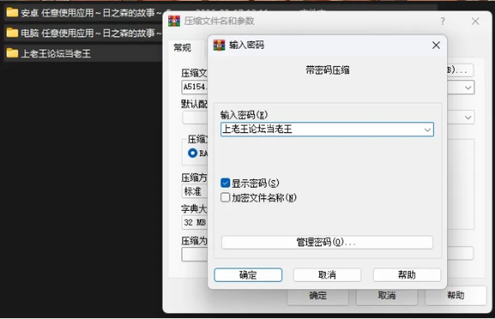Screen dimensions: 495x319
Task: Select the RAR format radio button
Action: [x=192, y=153]
